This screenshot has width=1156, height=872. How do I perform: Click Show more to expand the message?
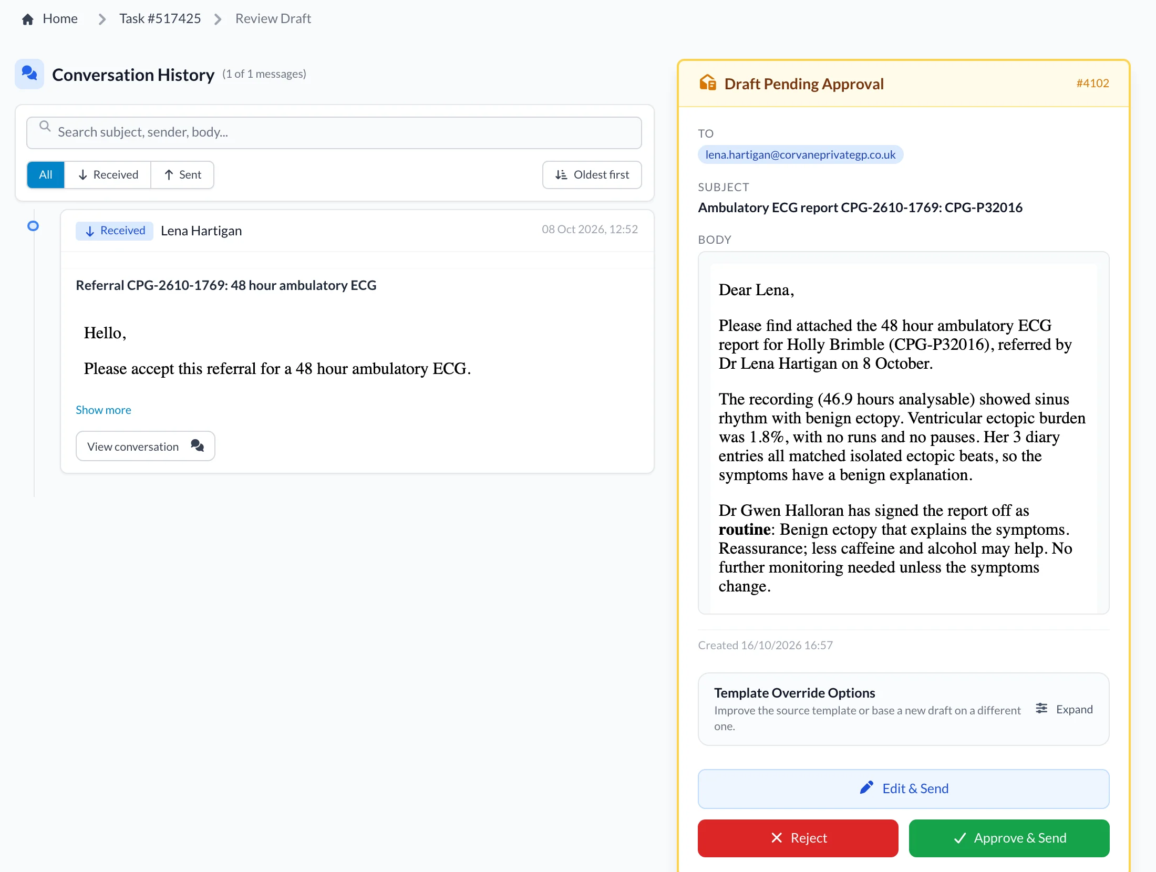click(104, 410)
